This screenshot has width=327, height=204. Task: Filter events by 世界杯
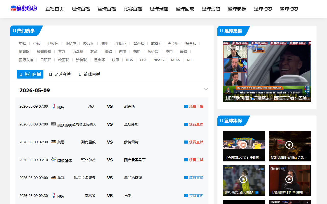53,44
